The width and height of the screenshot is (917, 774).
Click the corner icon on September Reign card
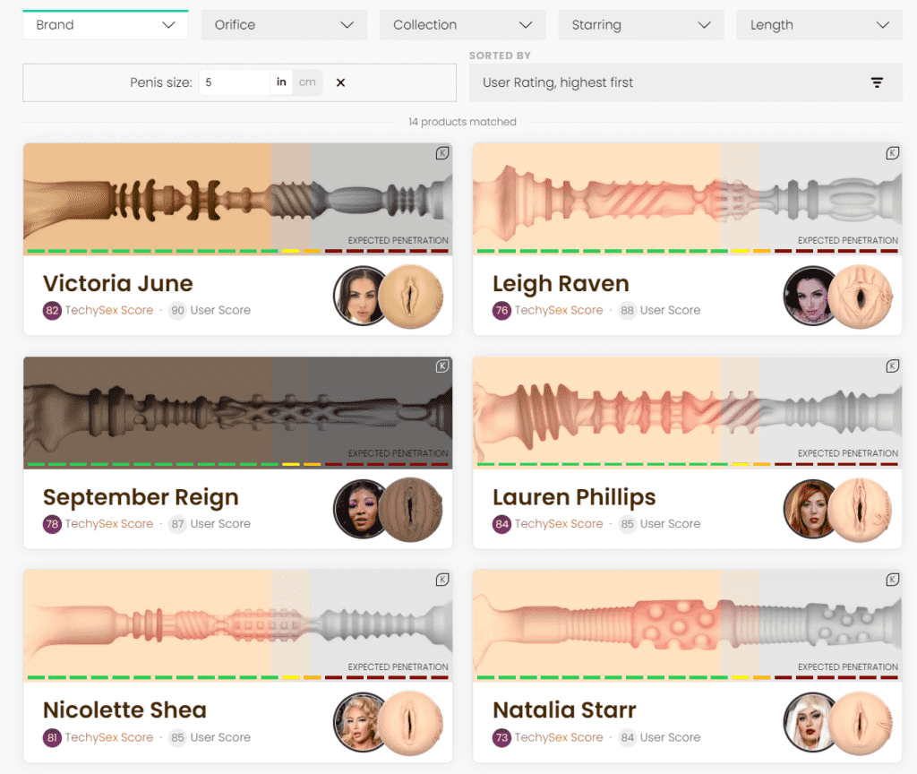(x=442, y=366)
